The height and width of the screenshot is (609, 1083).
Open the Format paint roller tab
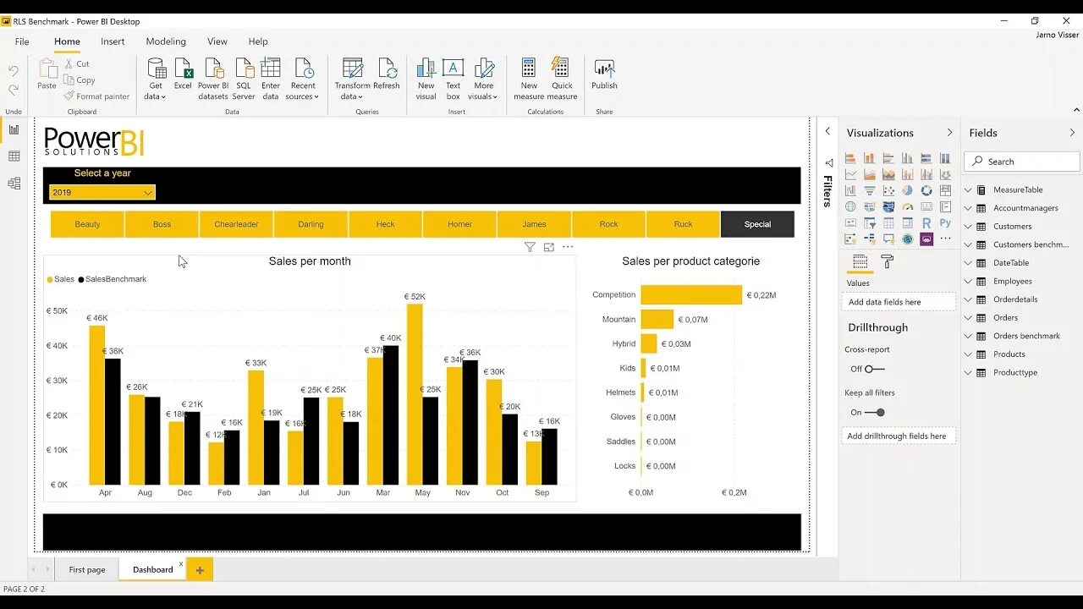(887, 261)
